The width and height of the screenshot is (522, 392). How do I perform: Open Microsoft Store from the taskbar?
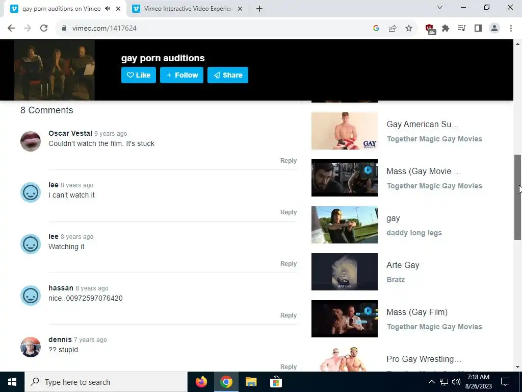276,382
